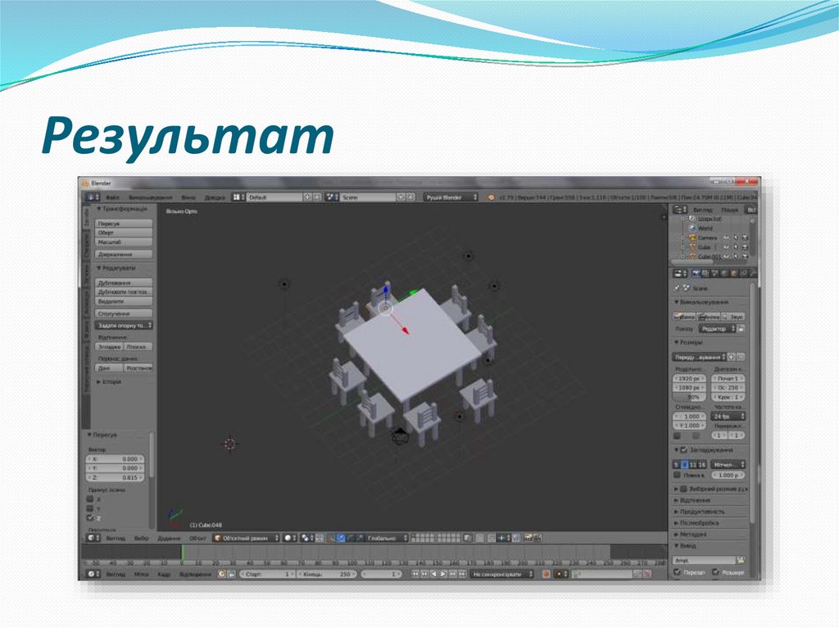The width and height of the screenshot is (839, 628).
Task: Open the Глобально orientation dropdown
Action: (x=387, y=538)
